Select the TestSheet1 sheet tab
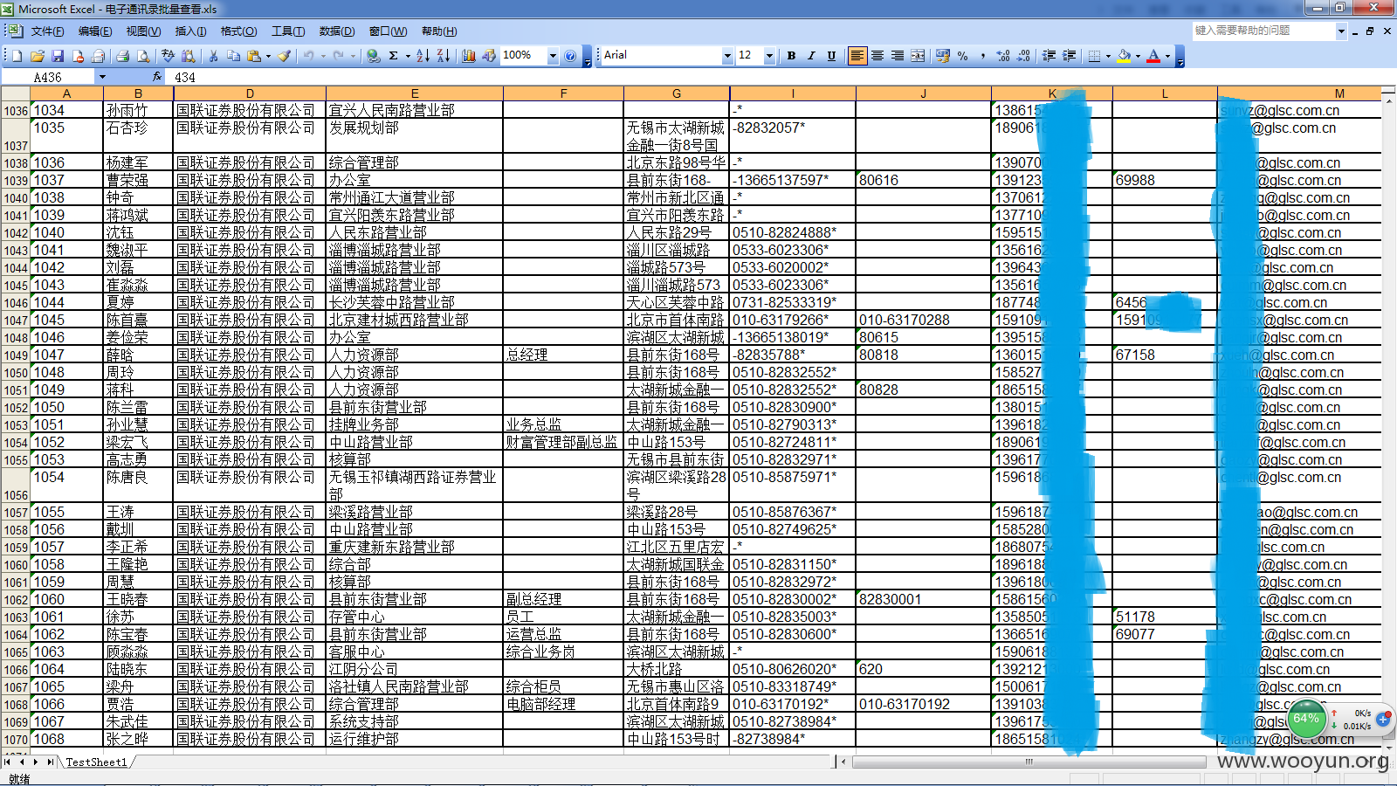 97,762
